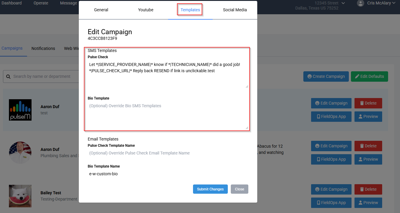
Task: Open the Youtube tab
Action: (146, 10)
